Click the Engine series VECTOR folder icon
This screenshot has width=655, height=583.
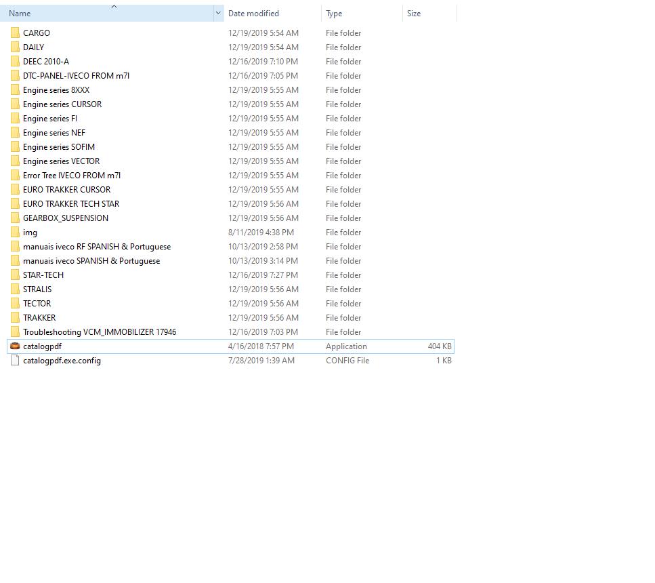pyautogui.click(x=15, y=161)
